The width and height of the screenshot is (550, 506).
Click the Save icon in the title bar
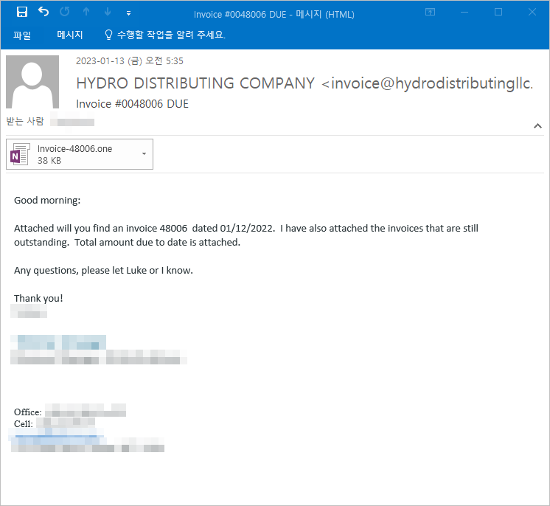(21, 13)
